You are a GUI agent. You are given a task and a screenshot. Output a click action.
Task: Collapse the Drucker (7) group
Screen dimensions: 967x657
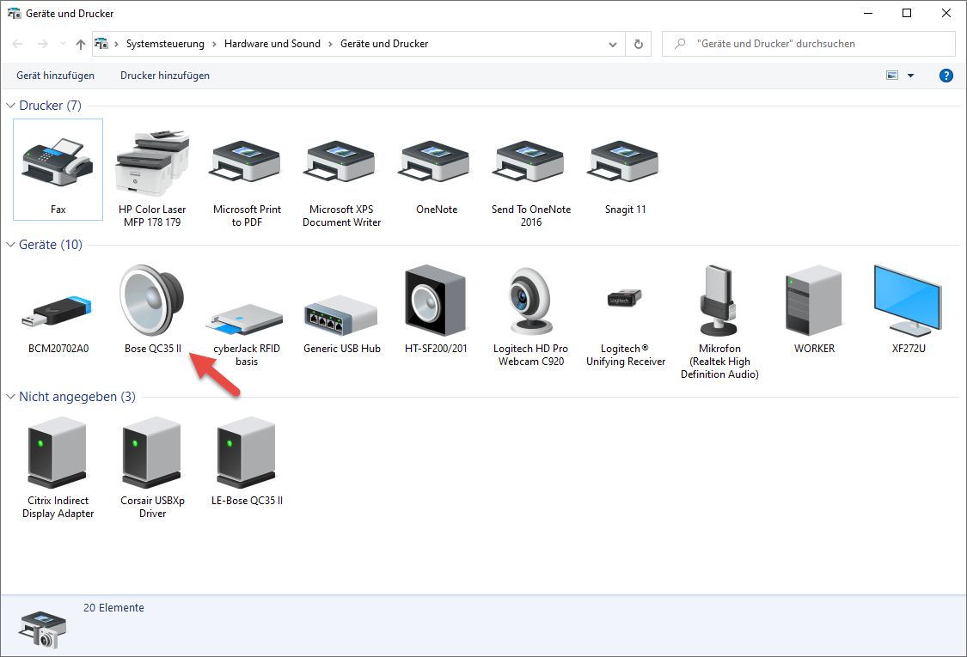click(x=10, y=106)
